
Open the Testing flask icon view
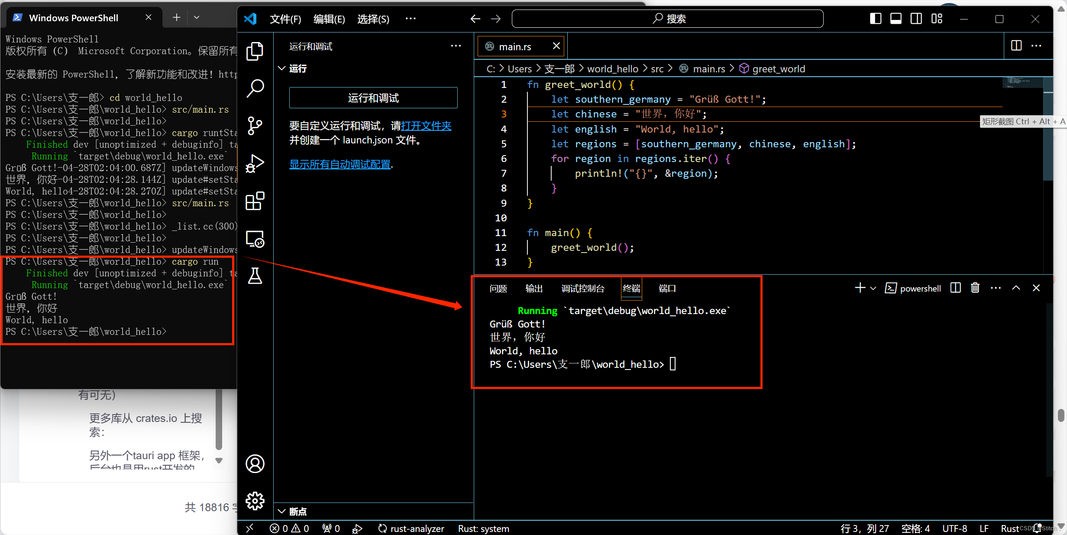click(x=255, y=276)
